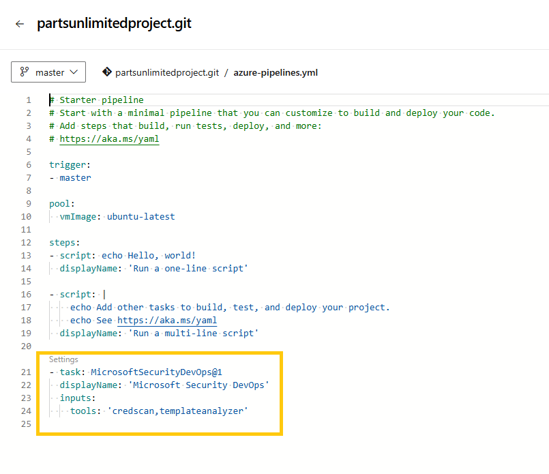Screen dimensions: 549x474
Task: Click the 'pool:' keyword on line 9
Action: click(x=62, y=204)
